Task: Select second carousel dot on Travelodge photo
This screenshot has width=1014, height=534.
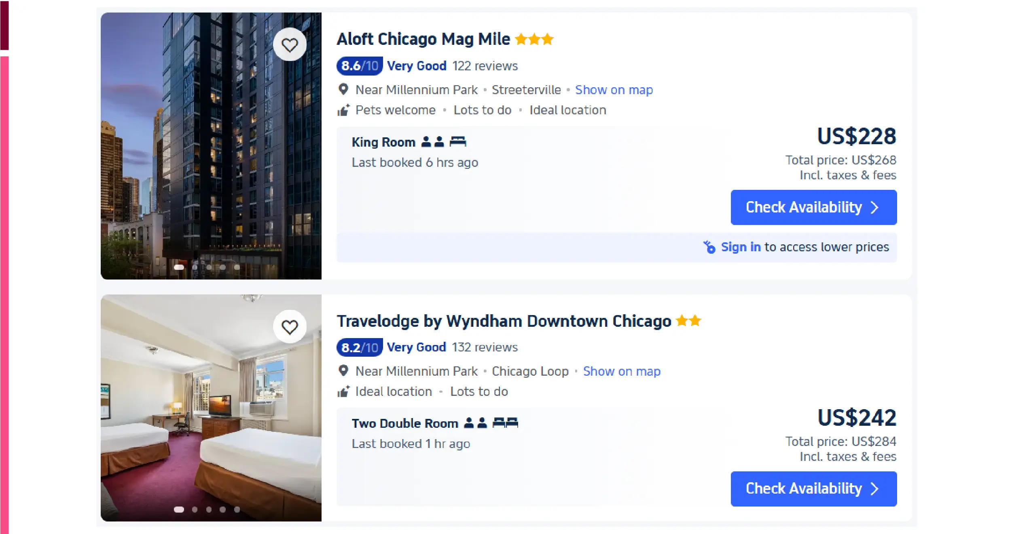Action: (195, 509)
